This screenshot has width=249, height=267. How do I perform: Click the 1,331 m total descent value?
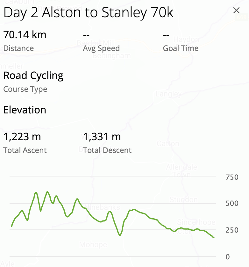102,137
